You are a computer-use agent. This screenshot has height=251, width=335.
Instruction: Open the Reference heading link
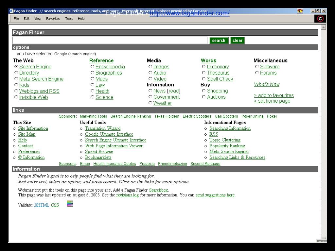coord(101,60)
